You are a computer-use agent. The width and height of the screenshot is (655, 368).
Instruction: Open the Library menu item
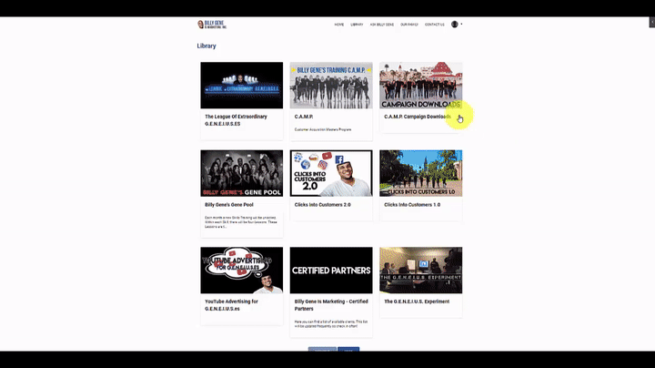[x=357, y=25]
